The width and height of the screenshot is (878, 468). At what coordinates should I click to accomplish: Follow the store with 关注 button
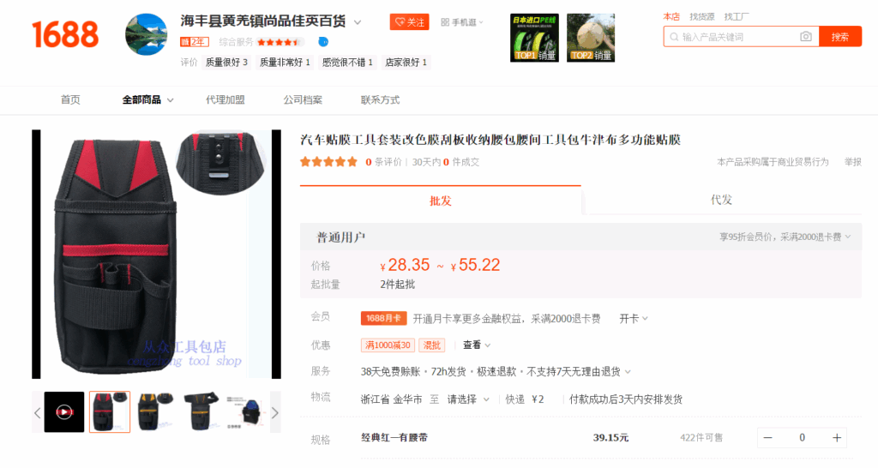pyautogui.click(x=409, y=21)
